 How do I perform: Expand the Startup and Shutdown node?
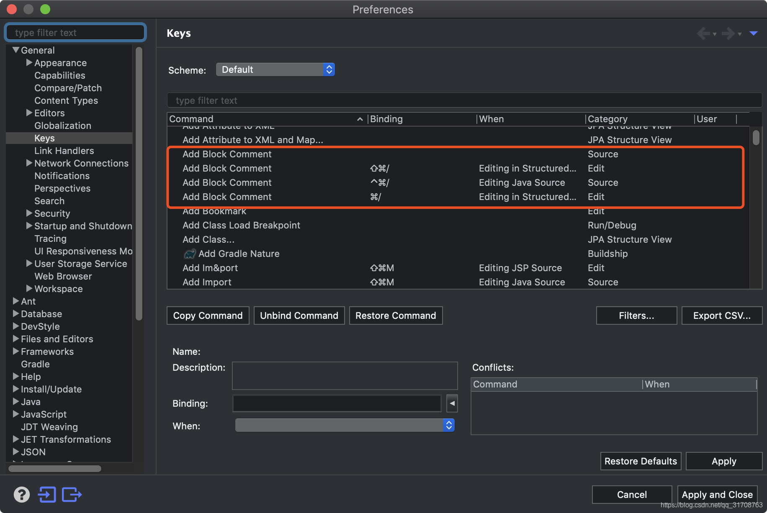click(29, 226)
